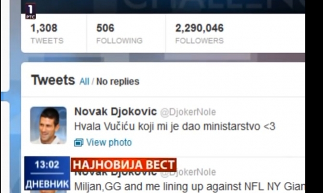
Task: Click the profile header banner image
Action: (x=163, y=7)
